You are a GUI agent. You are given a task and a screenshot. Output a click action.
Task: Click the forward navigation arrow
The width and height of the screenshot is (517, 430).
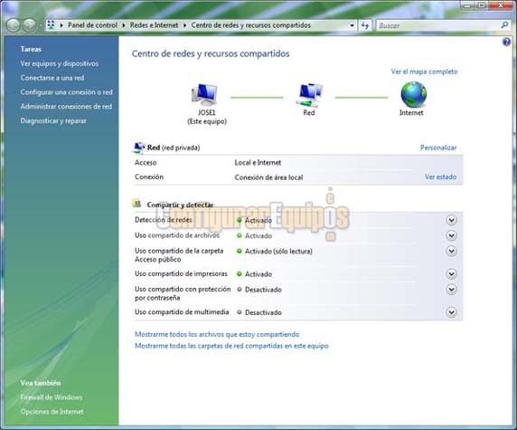[x=29, y=25]
